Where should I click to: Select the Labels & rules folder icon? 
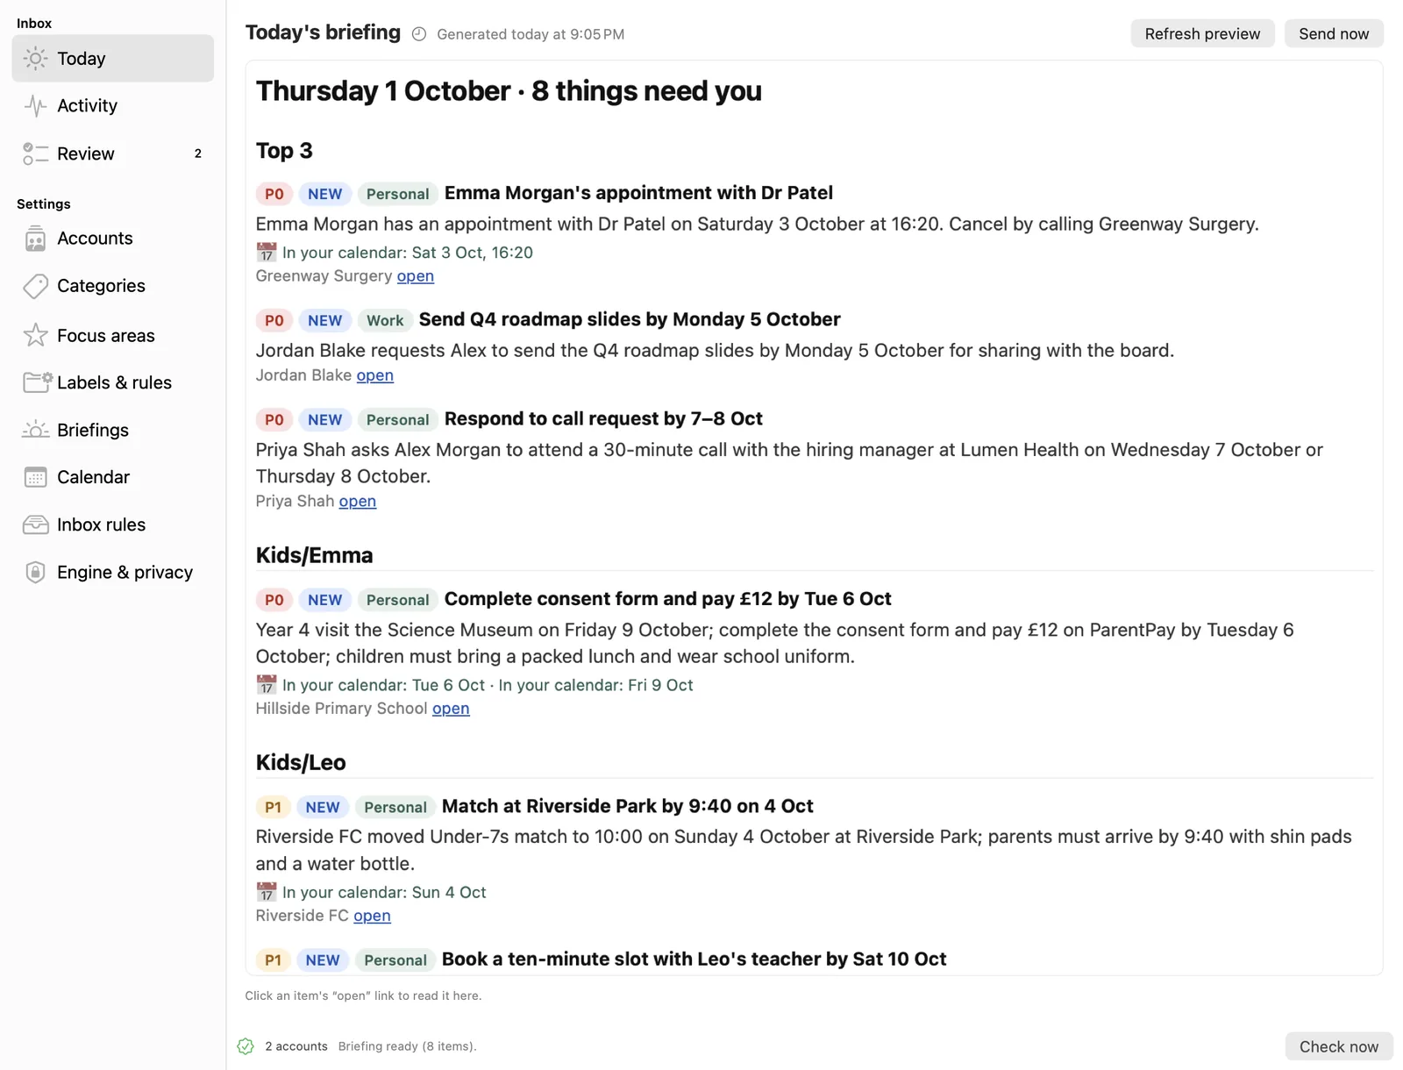click(x=37, y=382)
